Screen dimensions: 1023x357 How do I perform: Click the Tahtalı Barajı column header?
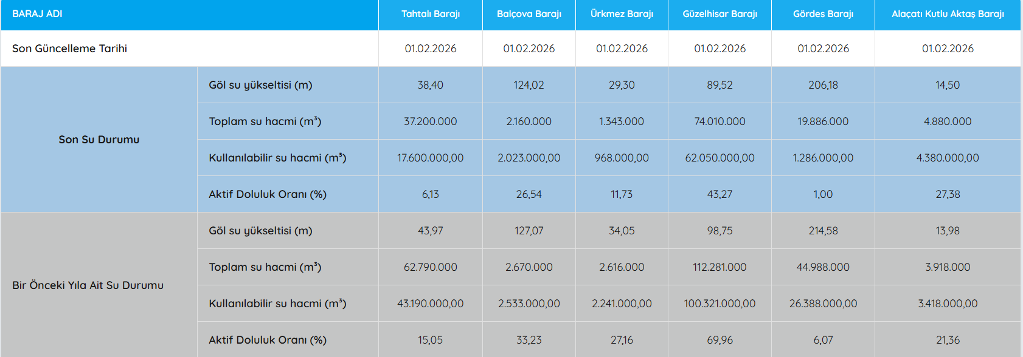point(430,14)
